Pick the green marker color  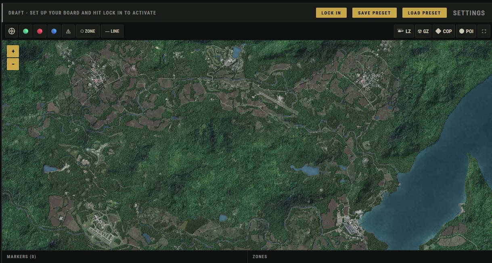(x=26, y=31)
